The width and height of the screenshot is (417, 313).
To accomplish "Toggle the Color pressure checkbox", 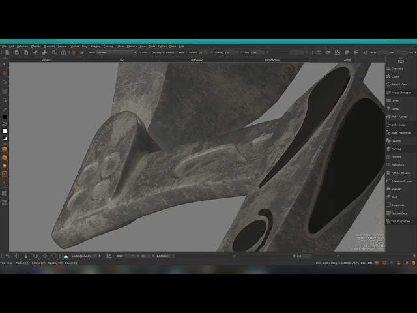I will pos(150,52).
